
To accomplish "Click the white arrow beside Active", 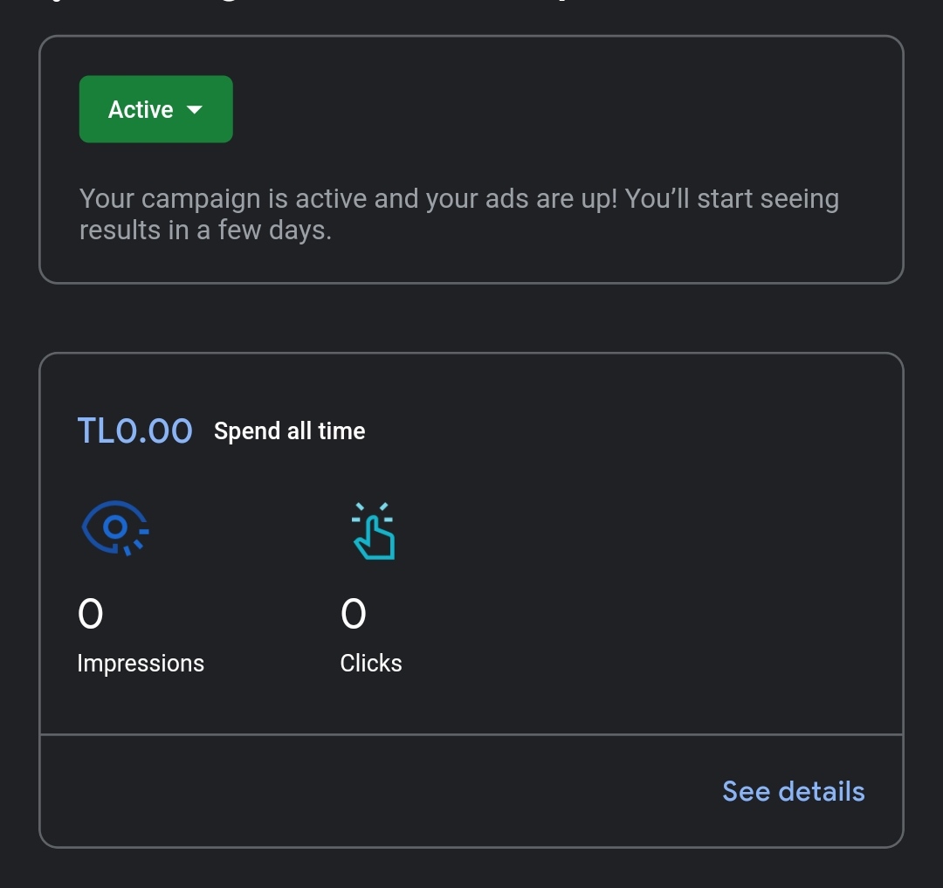I will (x=194, y=109).
